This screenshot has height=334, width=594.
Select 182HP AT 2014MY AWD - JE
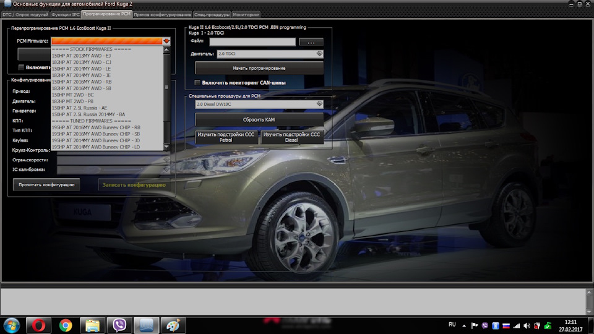click(107, 75)
